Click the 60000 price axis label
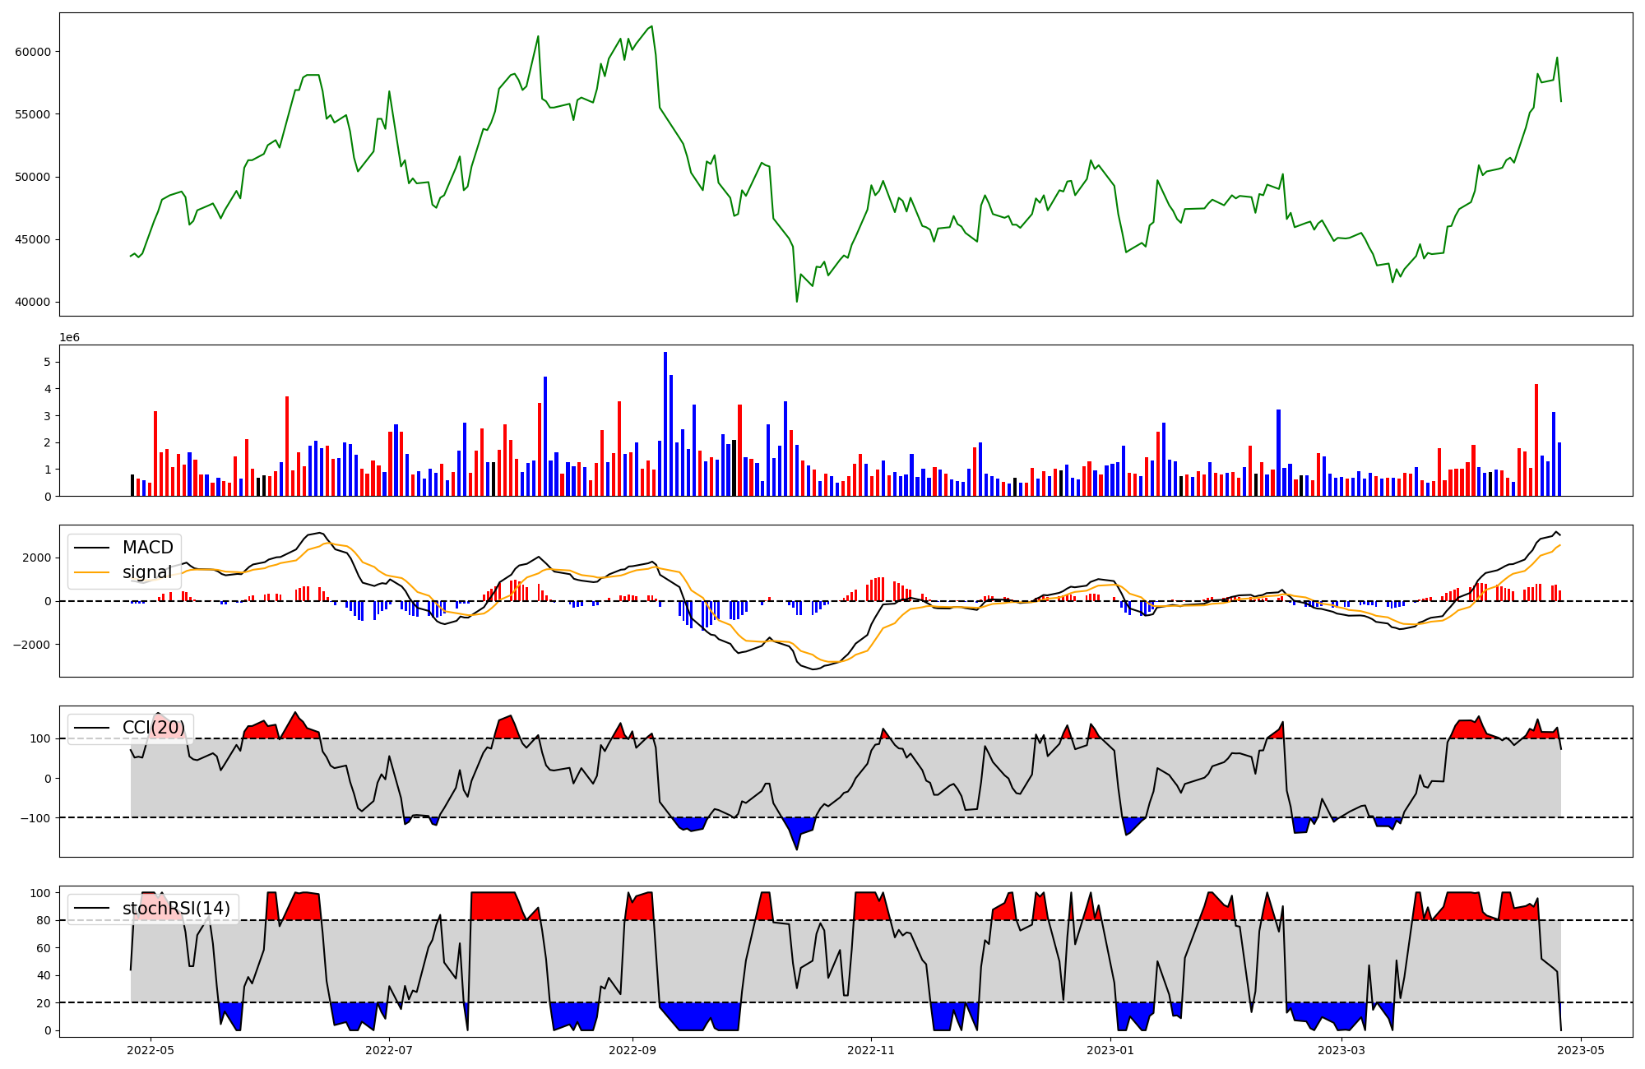The height and width of the screenshot is (1069, 1645). (x=33, y=52)
